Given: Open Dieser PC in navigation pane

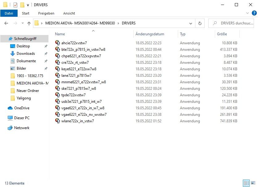Looking at the screenshot, I should [x=22, y=118].
